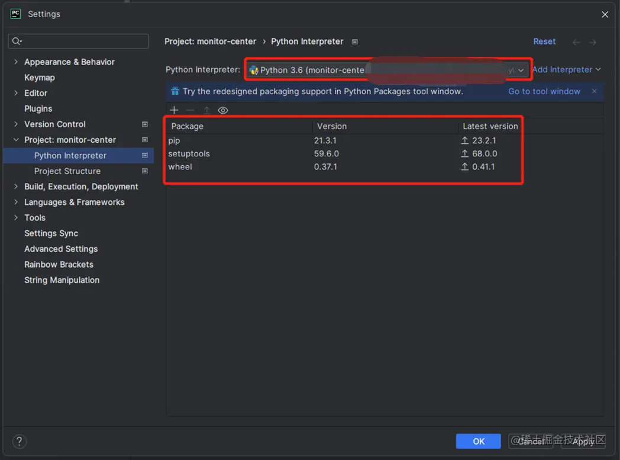Image resolution: width=620 pixels, height=460 pixels.
Task: Click project-level icon beside Project Structure
Action: pyautogui.click(x=145, y=171)
